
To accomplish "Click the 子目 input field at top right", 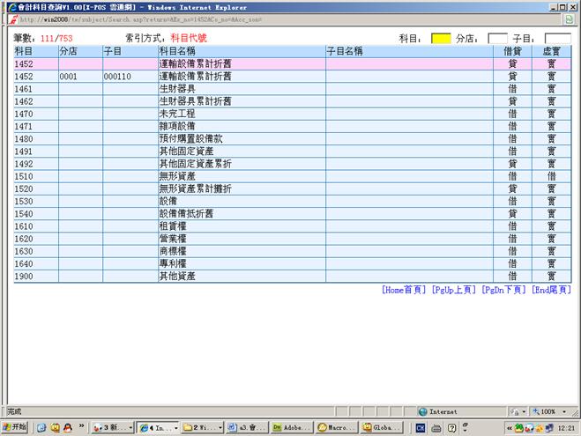I will 557,39.
